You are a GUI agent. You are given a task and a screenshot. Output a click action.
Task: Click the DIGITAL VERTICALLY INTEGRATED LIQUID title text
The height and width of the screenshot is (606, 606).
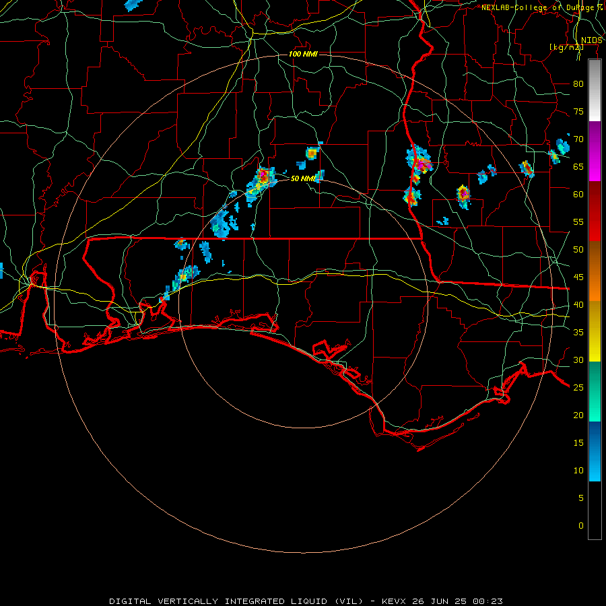click(x=236, y=601)
